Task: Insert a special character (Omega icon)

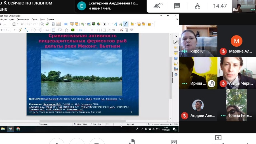Action: point(109,24)
